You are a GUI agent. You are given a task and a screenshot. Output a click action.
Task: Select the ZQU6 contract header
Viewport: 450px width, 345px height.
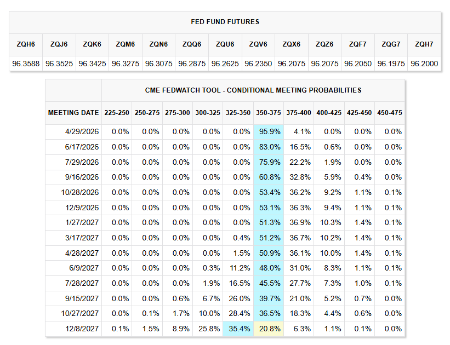(225, 44)
